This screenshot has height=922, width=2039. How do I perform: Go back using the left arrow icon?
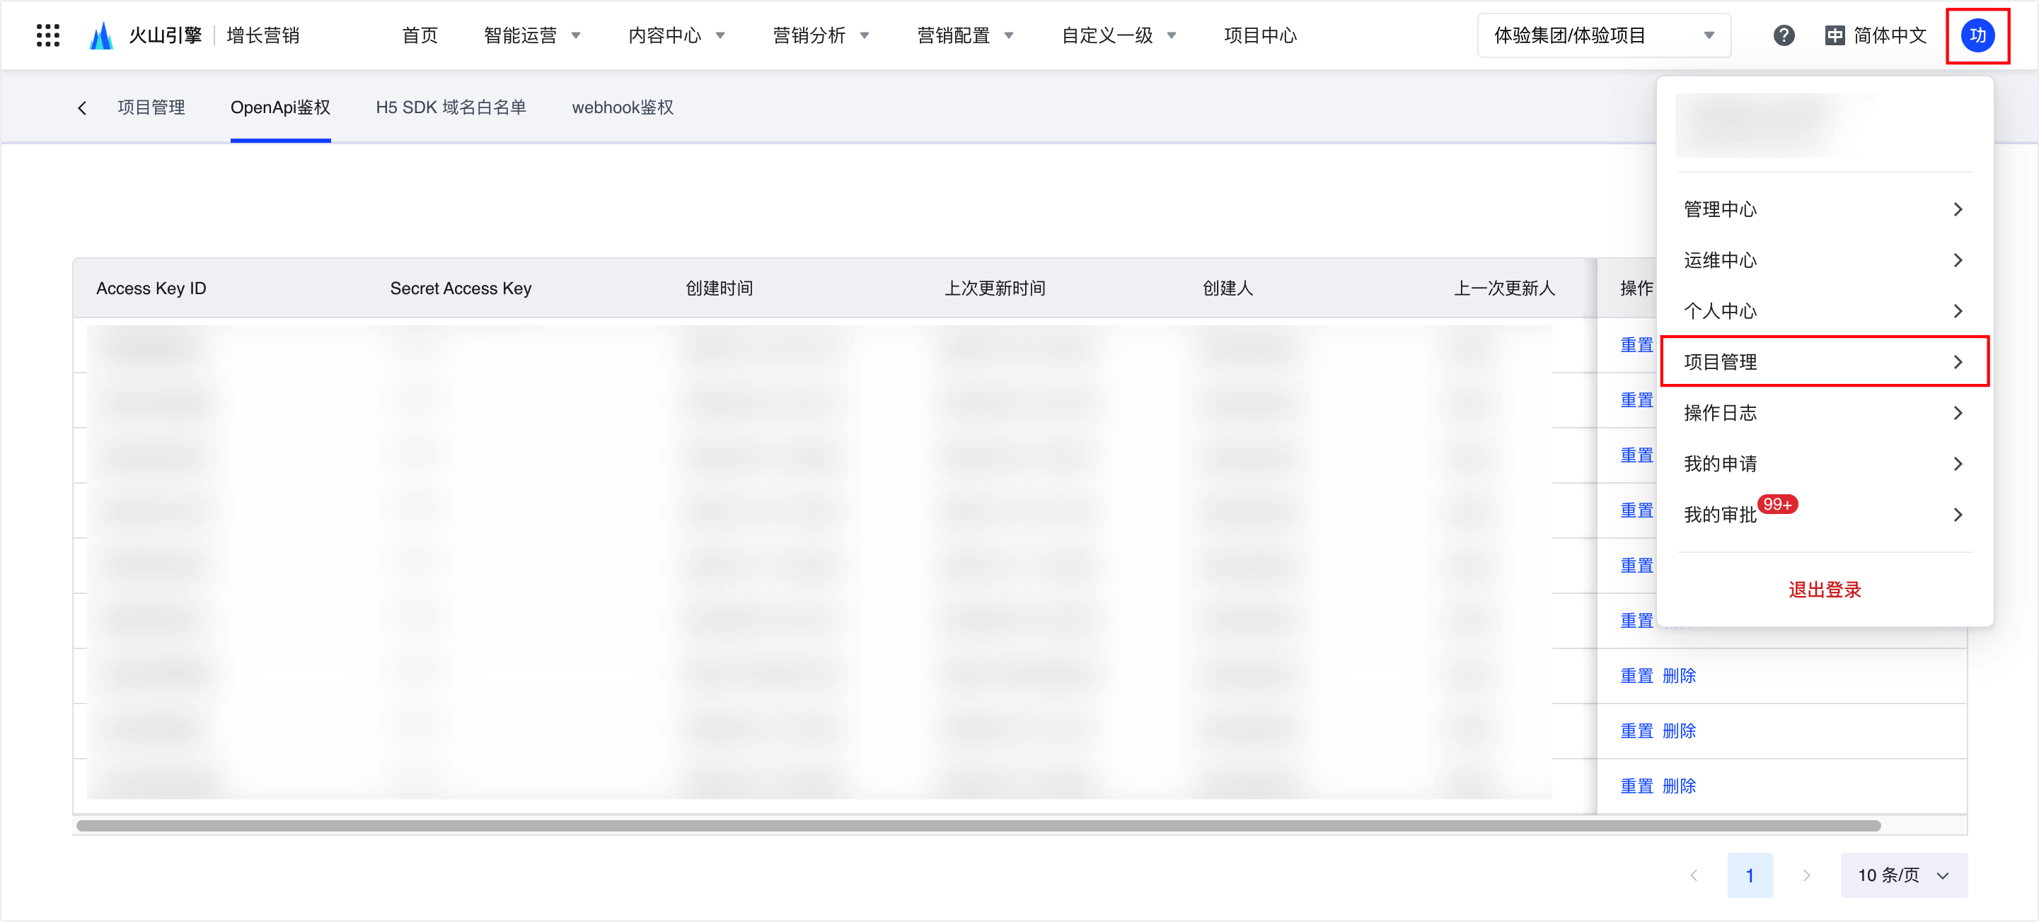click(82, 107)
